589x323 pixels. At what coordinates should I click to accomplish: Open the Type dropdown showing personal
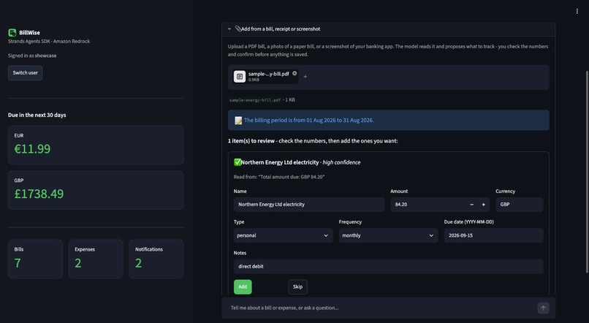[x=283, y=235]
